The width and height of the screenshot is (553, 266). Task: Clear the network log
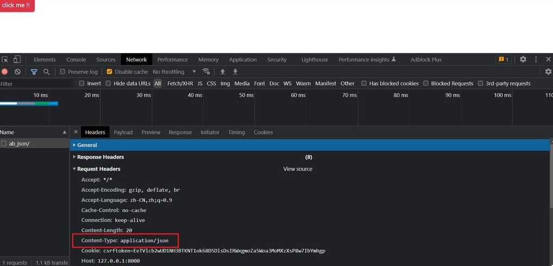[x=17, y=72]
